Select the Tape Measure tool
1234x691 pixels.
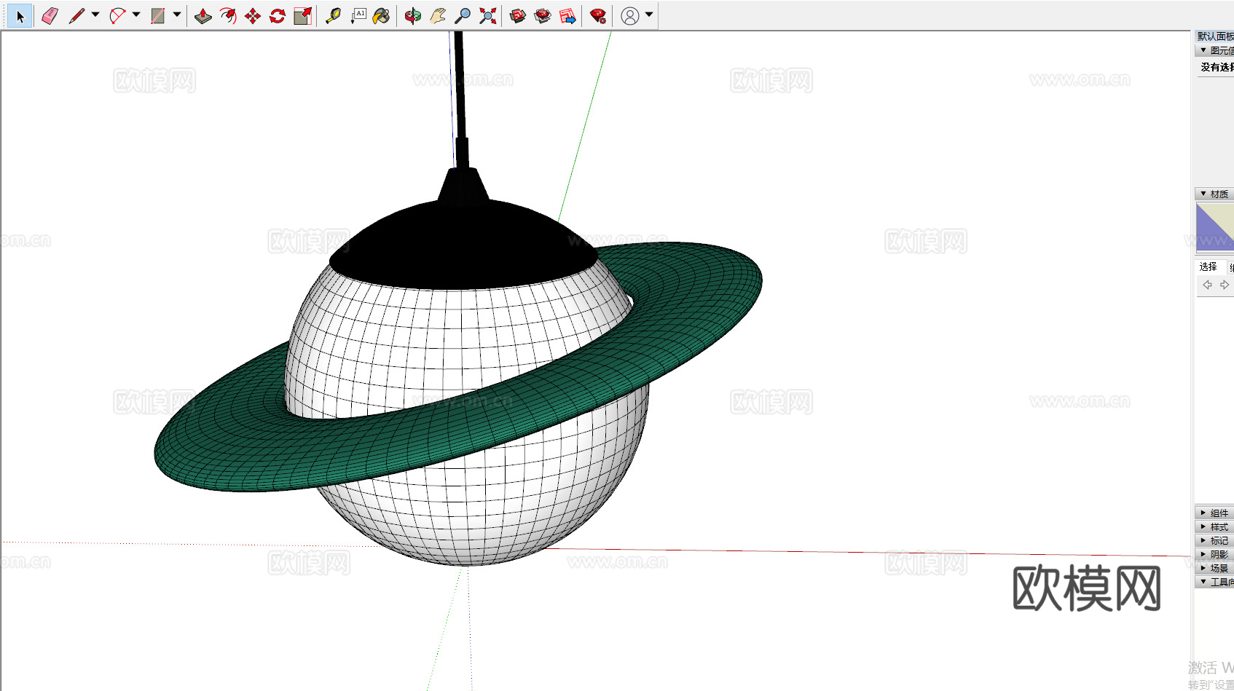pos(333,16)
